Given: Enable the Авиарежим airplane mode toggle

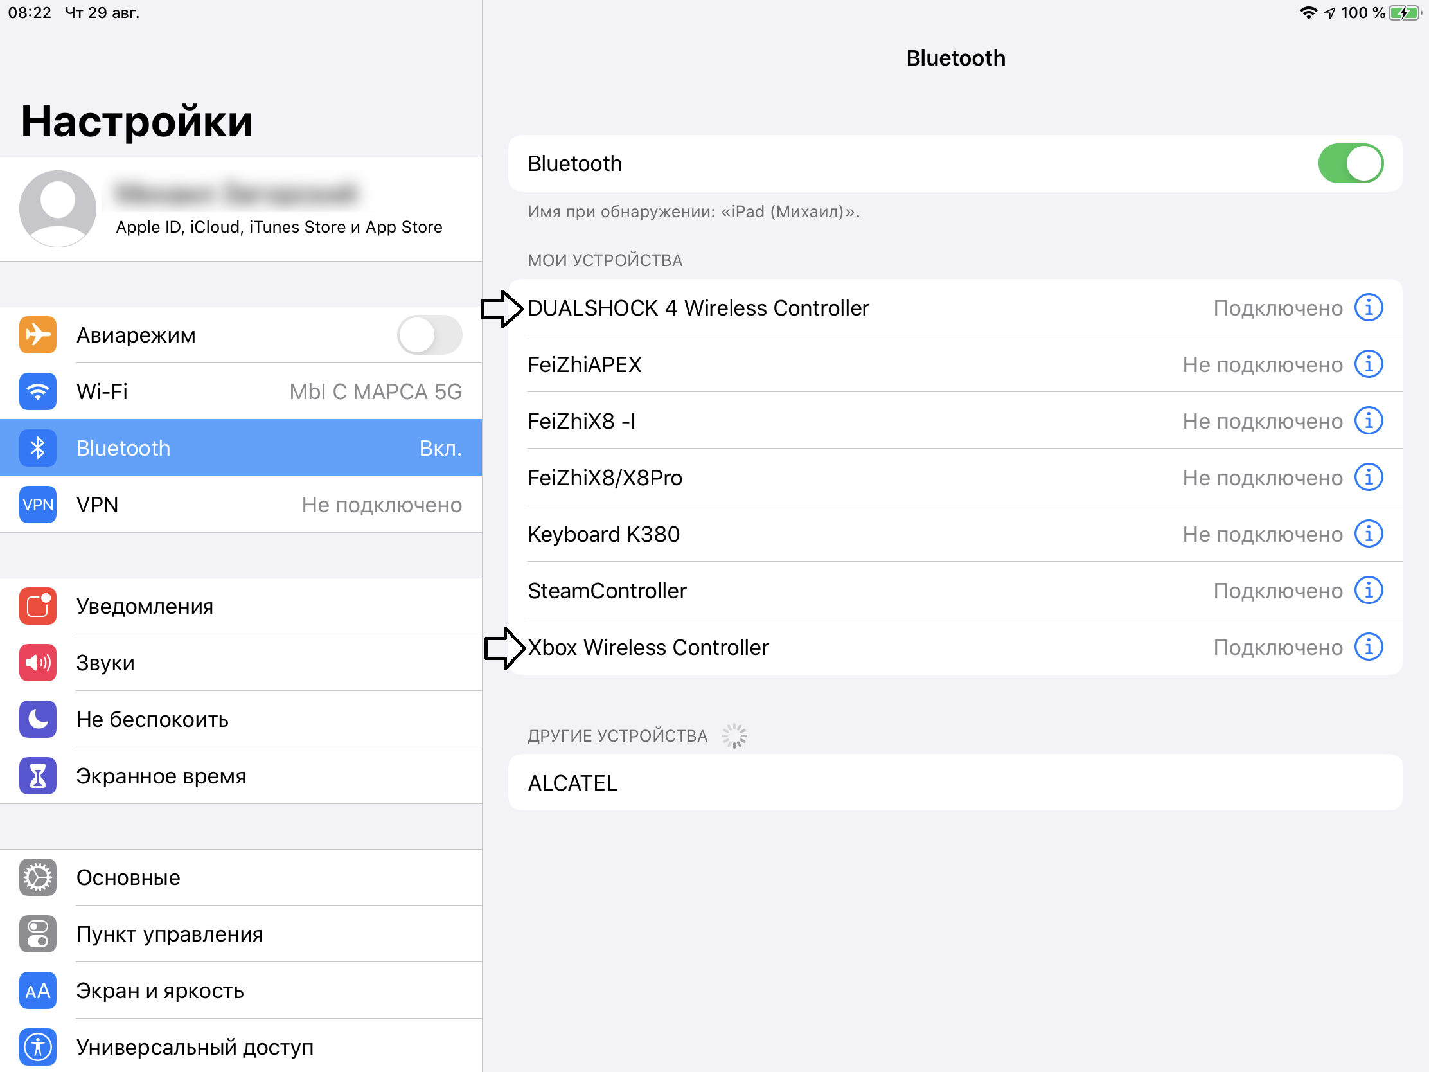Looking at the screenshot, I should point(429,335).
